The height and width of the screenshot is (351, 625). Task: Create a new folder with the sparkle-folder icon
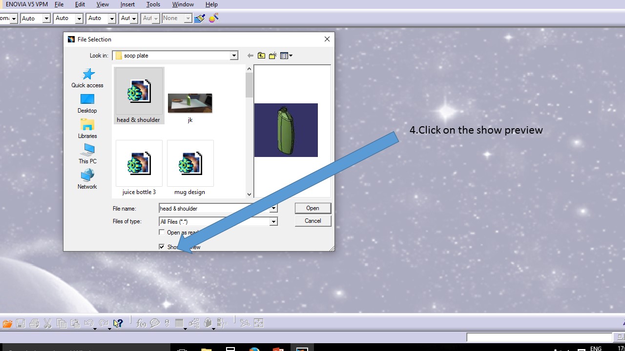pos(273,56)
